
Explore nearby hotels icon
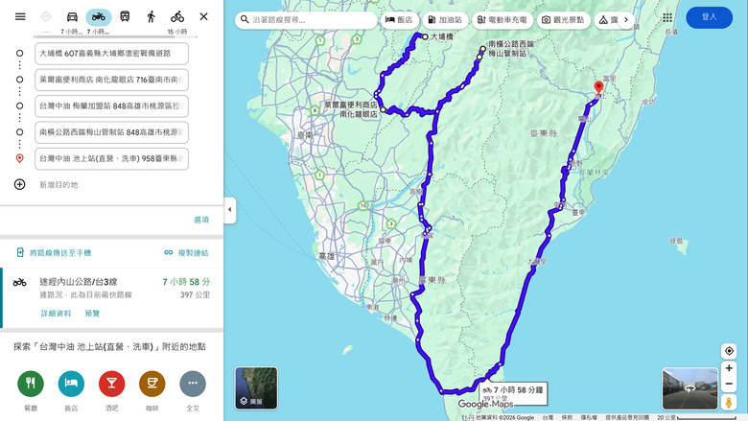pos(71,384)
